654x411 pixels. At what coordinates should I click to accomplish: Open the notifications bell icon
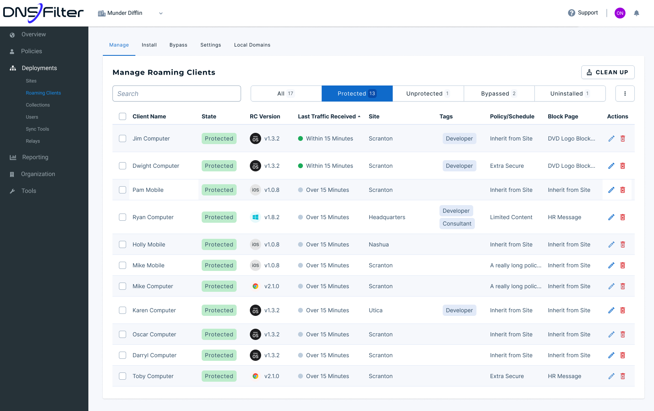[x=636, y=13]
